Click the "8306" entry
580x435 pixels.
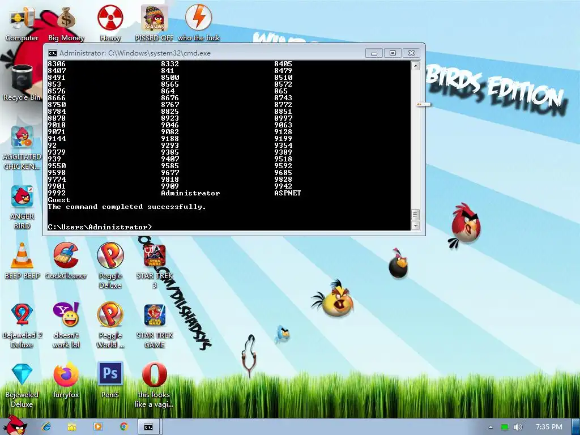(x=57, y=64)
